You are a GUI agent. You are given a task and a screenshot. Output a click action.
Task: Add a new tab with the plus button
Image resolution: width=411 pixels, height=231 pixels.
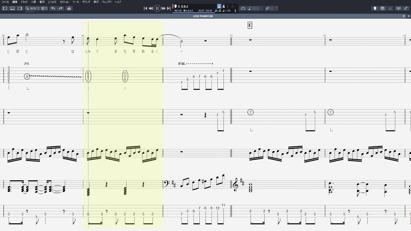click(408, 16)
